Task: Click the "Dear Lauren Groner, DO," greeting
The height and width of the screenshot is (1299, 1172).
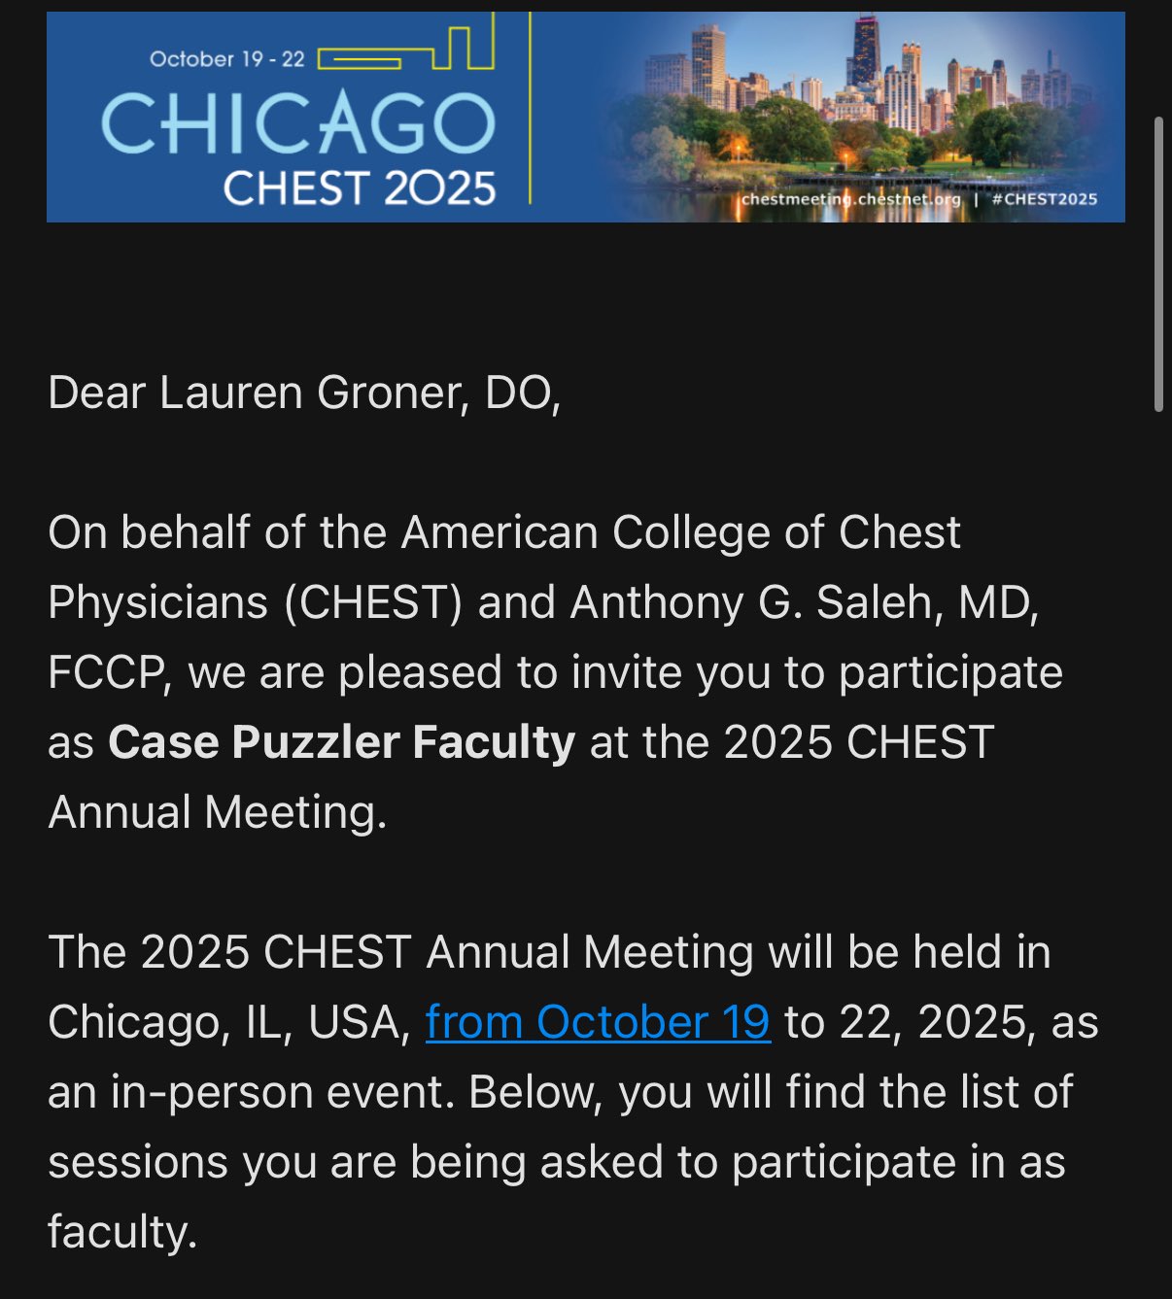Action: point(304,393)
